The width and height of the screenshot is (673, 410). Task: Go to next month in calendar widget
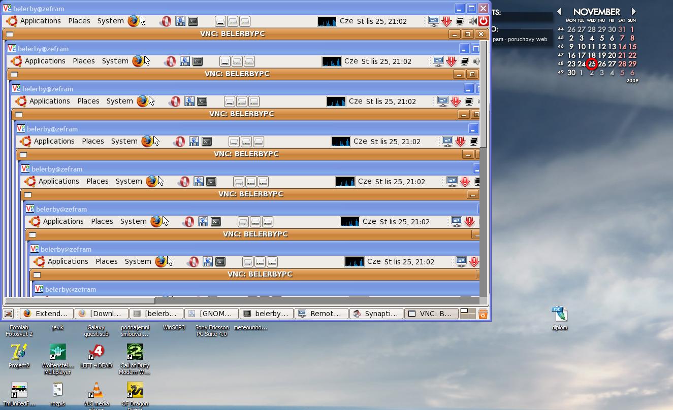click(633, 11)
